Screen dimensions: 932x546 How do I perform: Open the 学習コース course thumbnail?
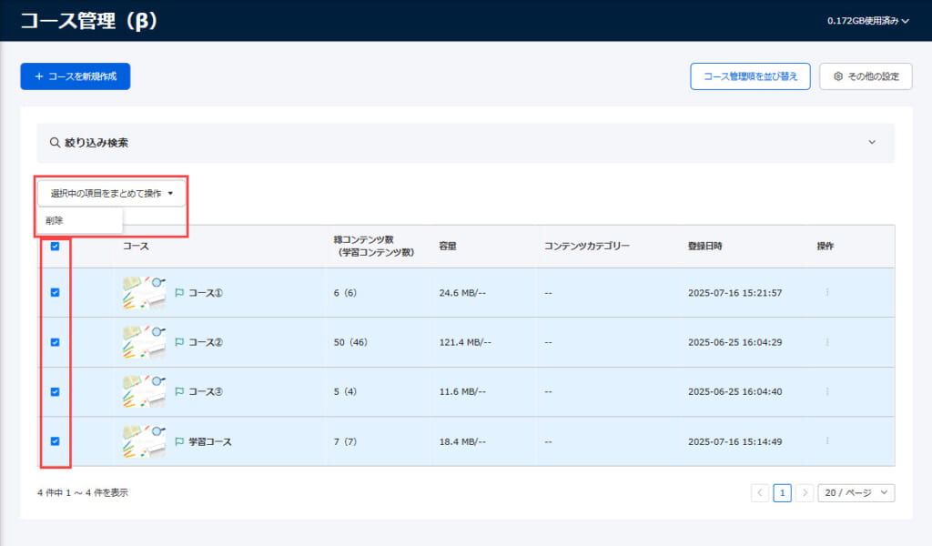point(145,441)
